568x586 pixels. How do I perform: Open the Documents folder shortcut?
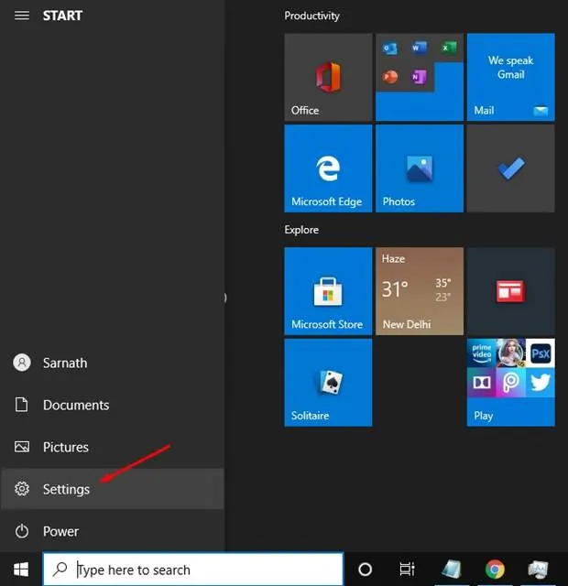click(75, 405)
